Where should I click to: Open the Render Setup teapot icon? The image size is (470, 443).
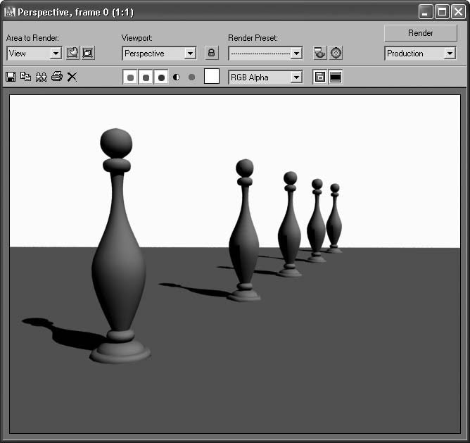[320, 54]
